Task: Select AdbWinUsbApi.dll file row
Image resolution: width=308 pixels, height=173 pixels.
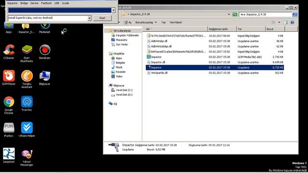Action: 215,47
